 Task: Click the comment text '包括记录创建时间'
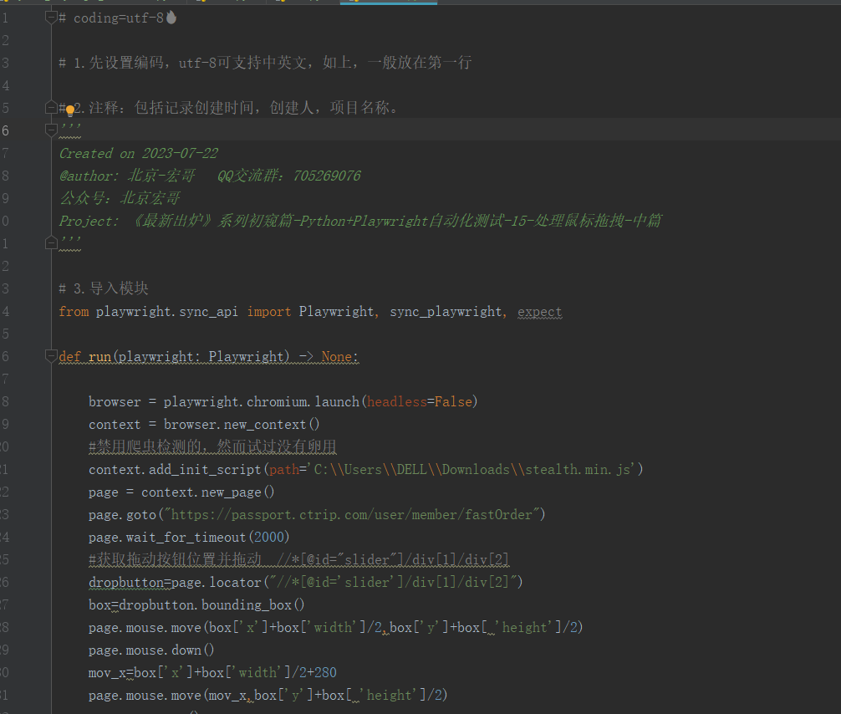(x=194, y=108)
